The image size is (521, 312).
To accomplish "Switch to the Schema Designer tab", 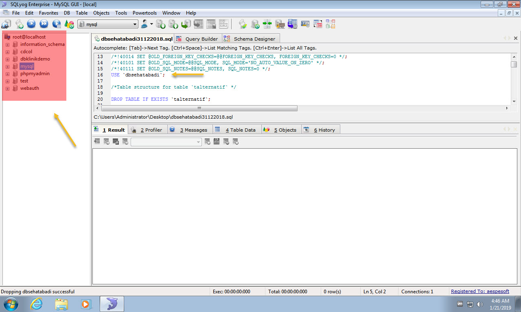I will 250,39.
